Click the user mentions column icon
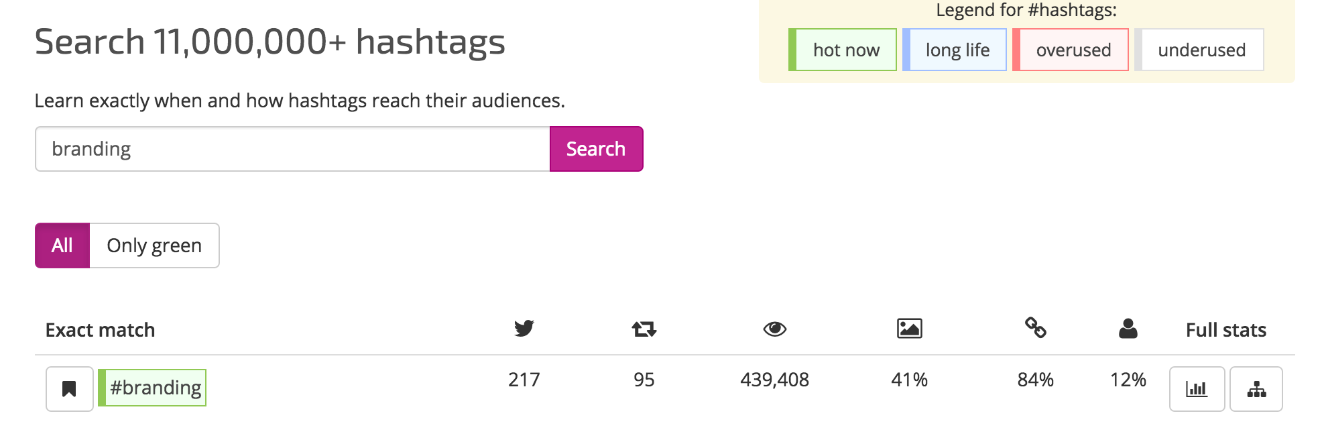This screenshot has height=440, width=1322. tap(1128, 328)
